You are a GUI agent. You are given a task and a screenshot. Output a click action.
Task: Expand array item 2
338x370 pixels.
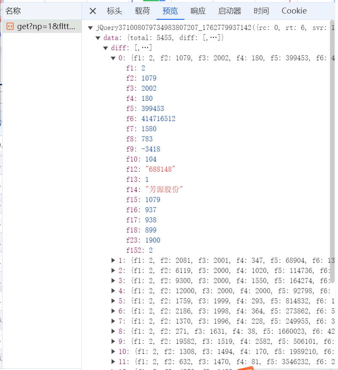113,271
